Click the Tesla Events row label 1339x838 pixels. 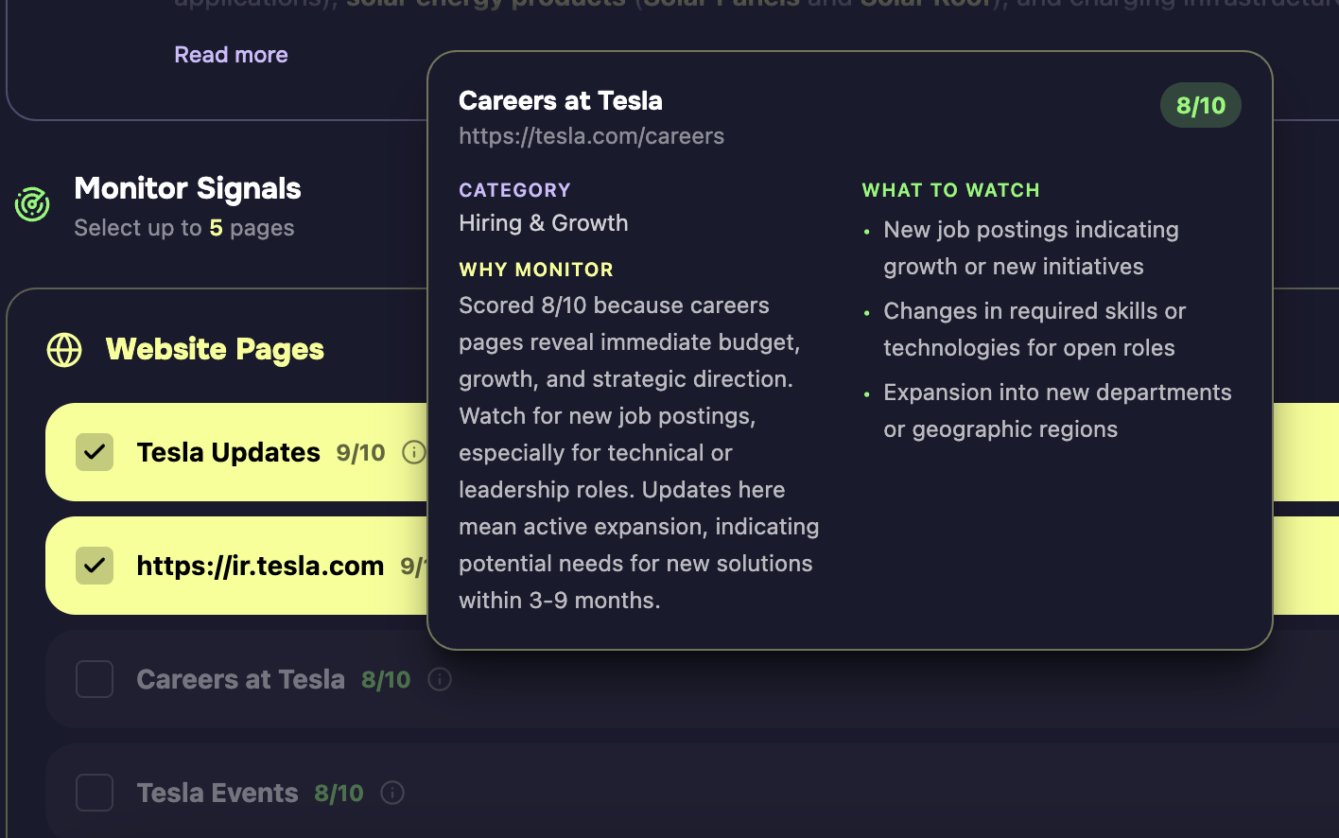217,793
